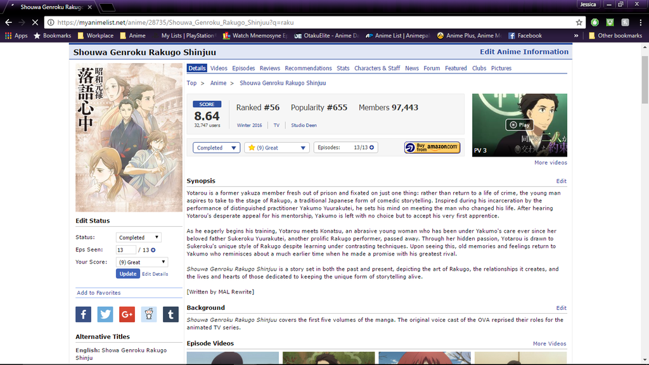This screenshot has height=365, width=649.
Task: Open the Stats tab
Action: [343, 68]
